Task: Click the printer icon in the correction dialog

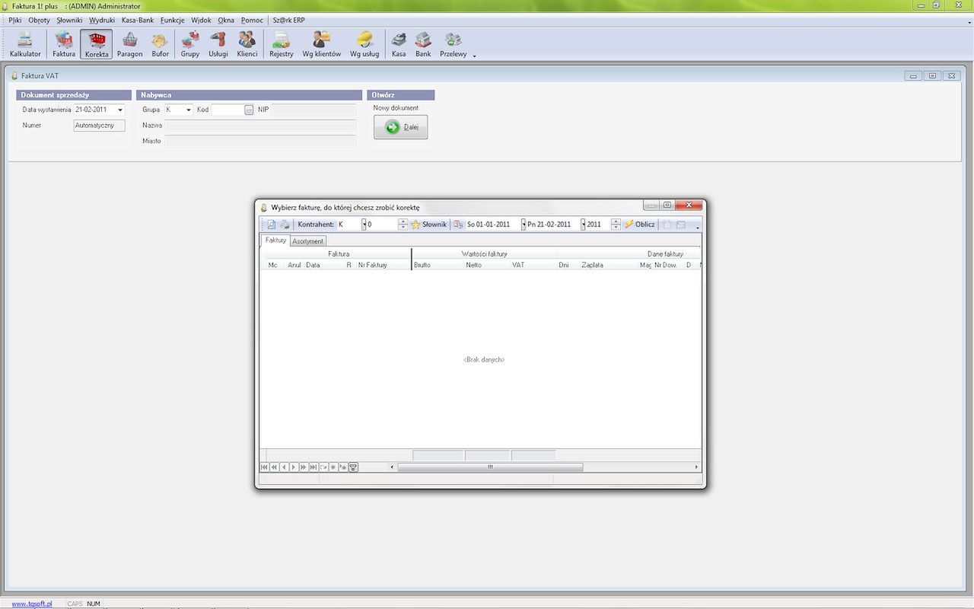Action: tap(285, 225)
